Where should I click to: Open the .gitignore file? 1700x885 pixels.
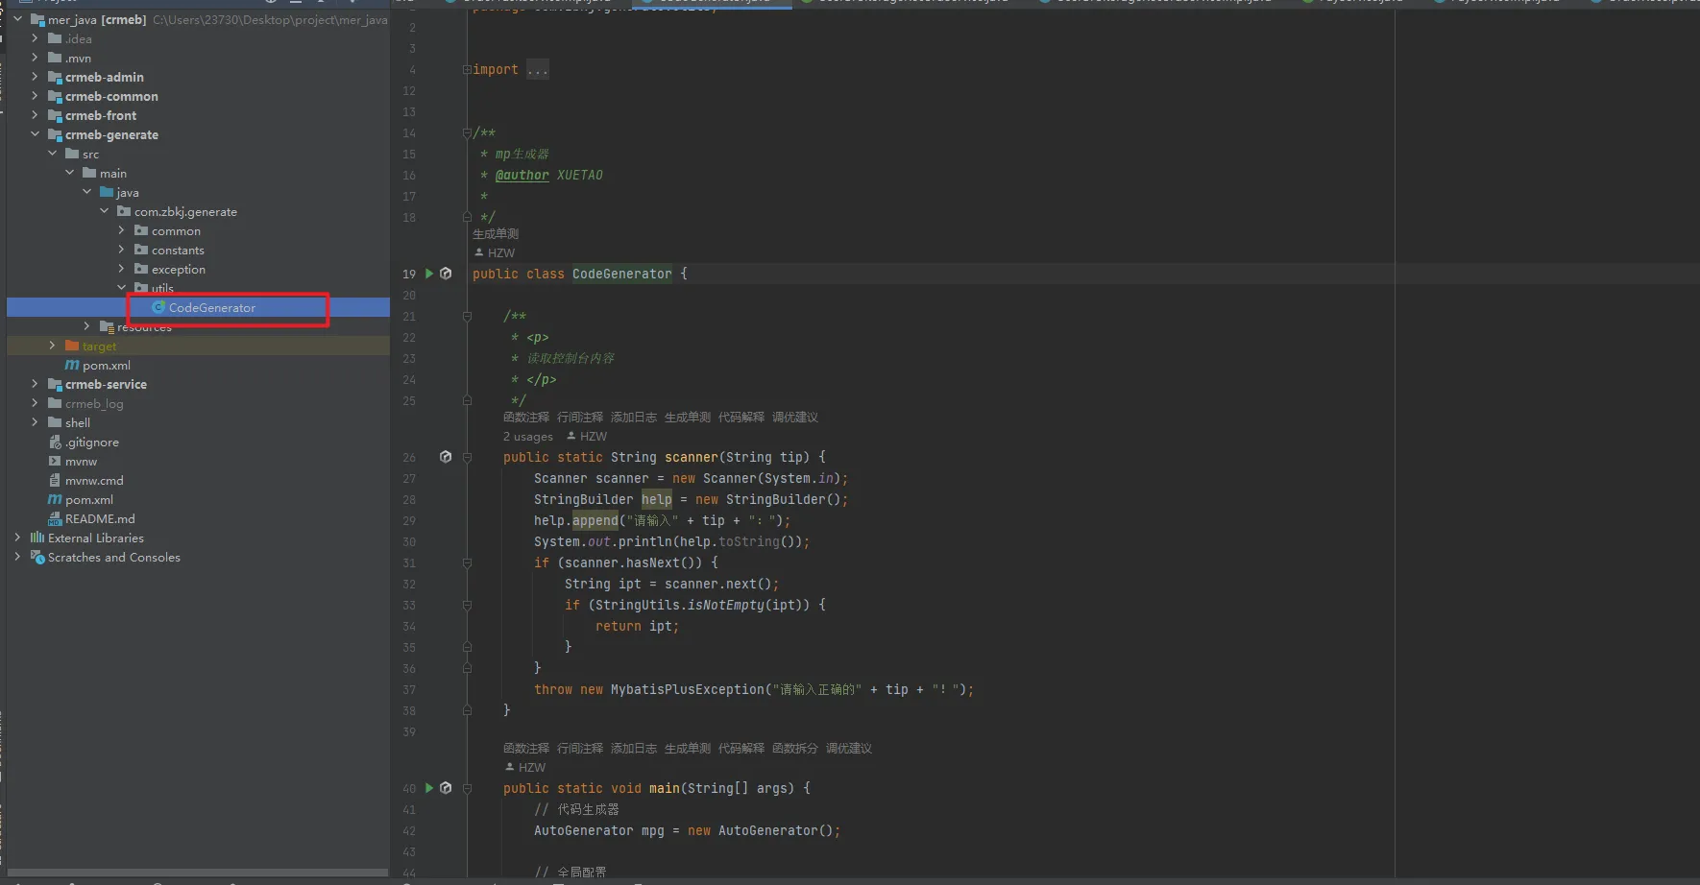coord(91,442)
